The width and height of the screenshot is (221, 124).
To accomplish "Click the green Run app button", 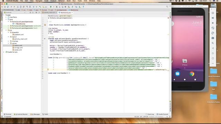I will pyautogui.click(x=51, y=7).
